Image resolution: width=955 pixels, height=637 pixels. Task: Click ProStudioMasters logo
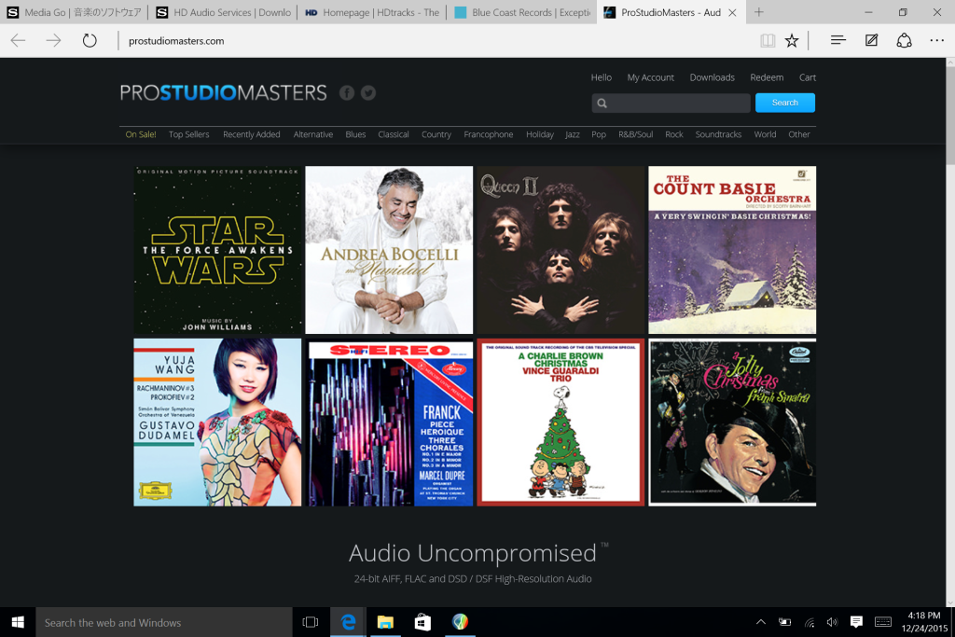pos(224,92)
